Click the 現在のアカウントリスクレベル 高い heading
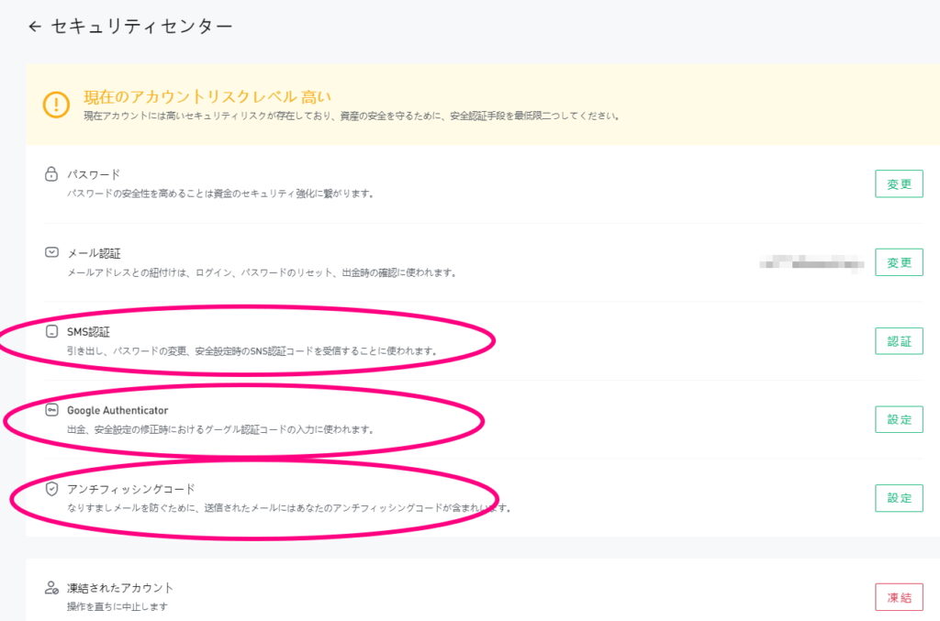 (x=207, y=96)
